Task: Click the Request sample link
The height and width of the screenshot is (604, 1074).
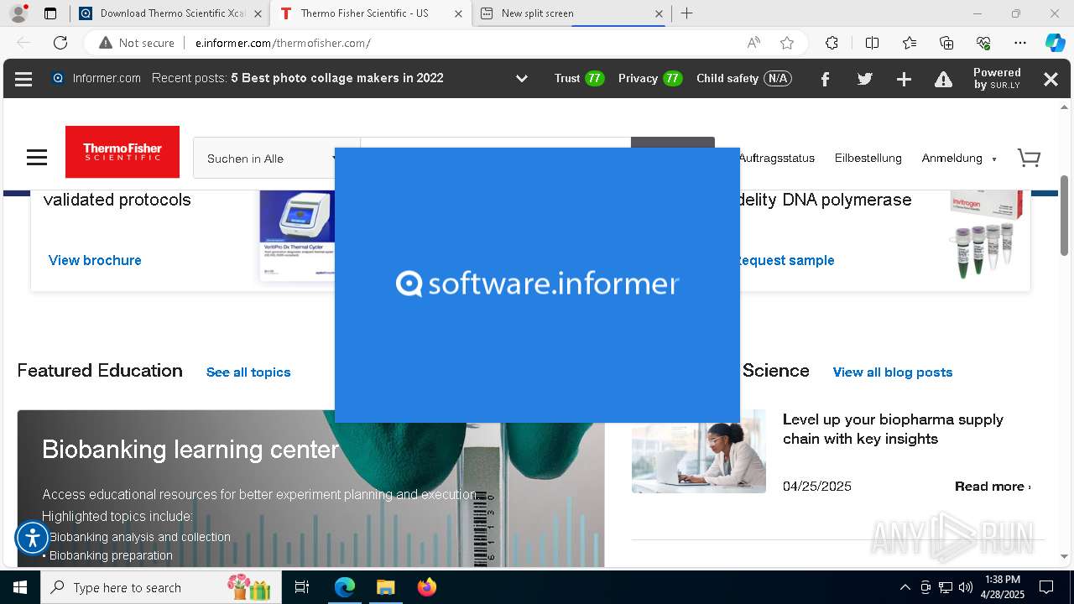Action: coord(785,260)
